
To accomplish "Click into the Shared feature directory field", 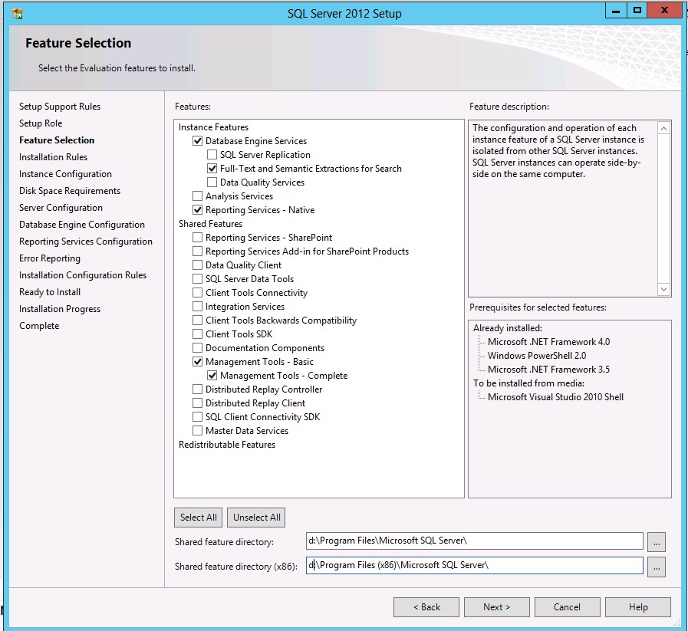I will click(474, 541).
